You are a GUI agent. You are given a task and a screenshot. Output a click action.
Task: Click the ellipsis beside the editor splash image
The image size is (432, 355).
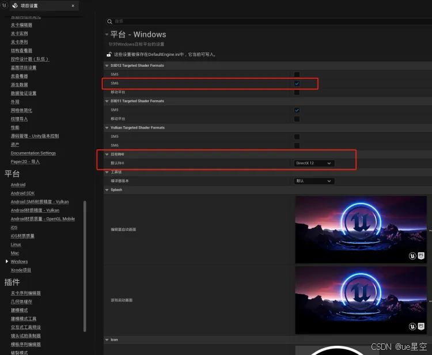tap(430, 230)
